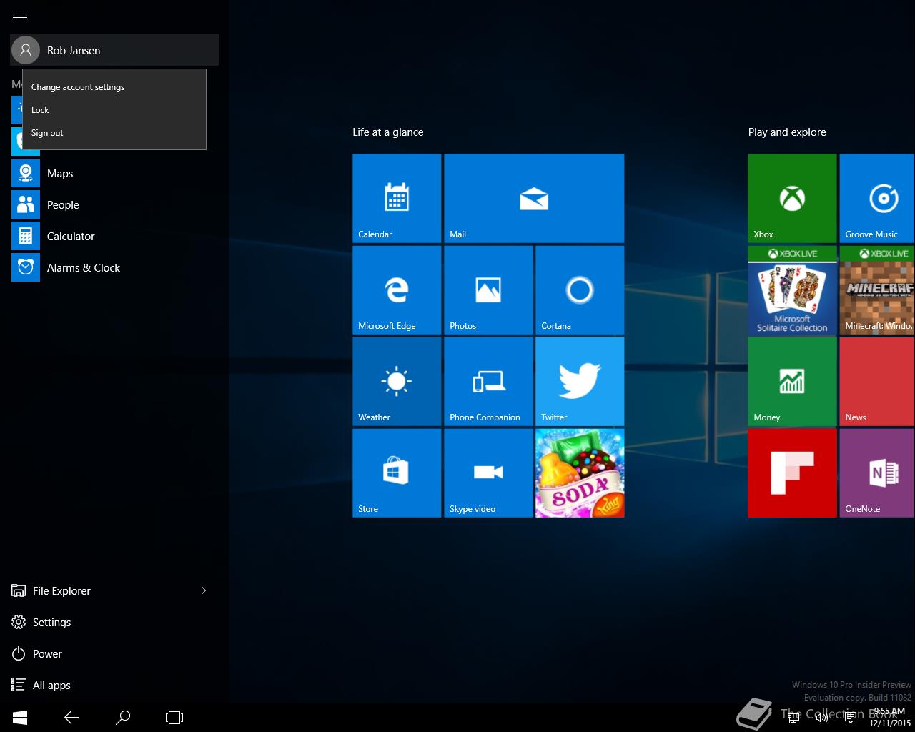This screenshot has height=732, width=915.
Task: Click the network icon in the system tray
Action: coord(793,718)
